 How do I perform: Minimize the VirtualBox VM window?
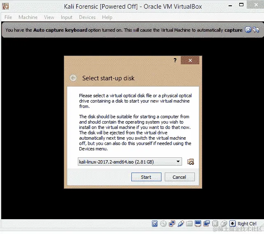point(230,5)
